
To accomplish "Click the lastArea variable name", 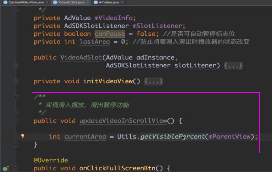I will [x=95, y=42].
